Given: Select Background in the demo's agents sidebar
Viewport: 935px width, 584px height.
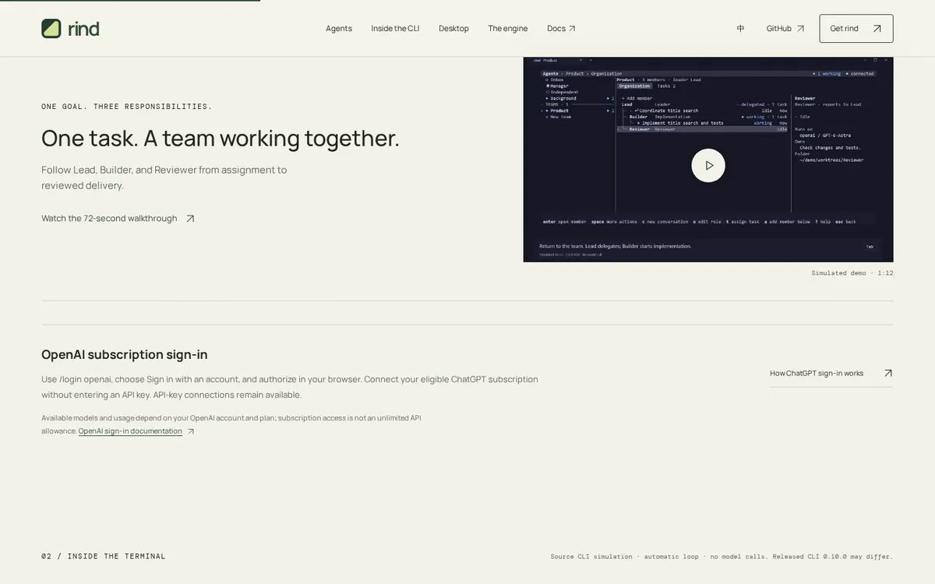Looking at the screenshot, I should [x=562, y=98].
